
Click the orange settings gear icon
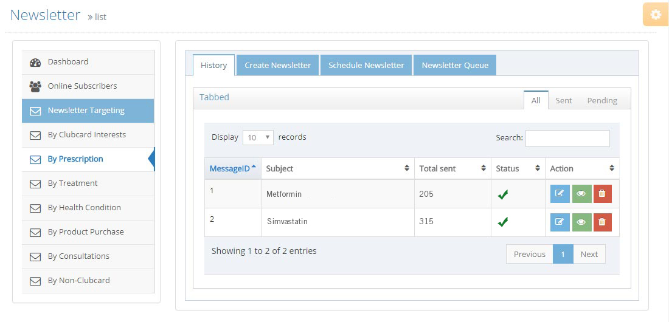coord(655,15)
